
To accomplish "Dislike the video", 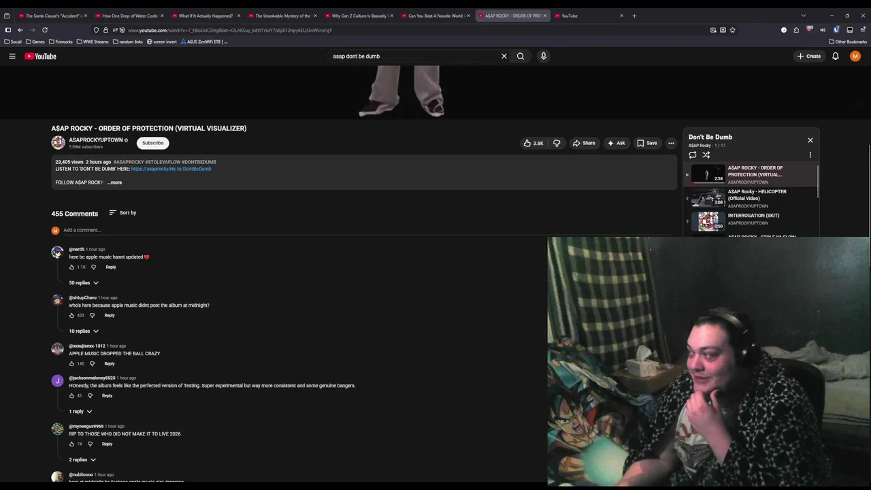I will coord(557,143).
